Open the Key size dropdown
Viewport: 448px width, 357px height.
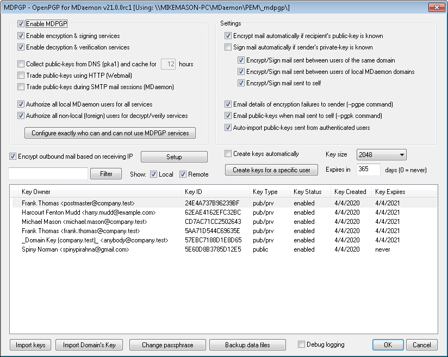pos(381,155)
